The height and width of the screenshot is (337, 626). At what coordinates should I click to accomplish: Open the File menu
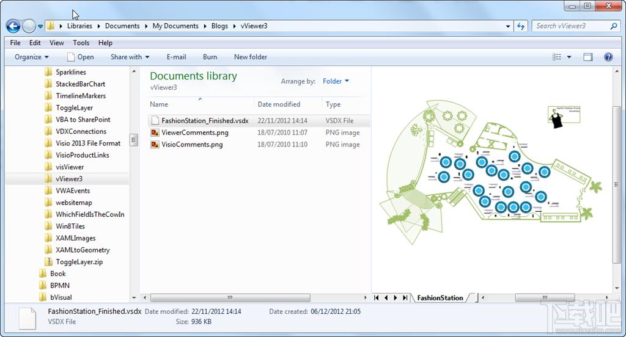coord(15,43)
